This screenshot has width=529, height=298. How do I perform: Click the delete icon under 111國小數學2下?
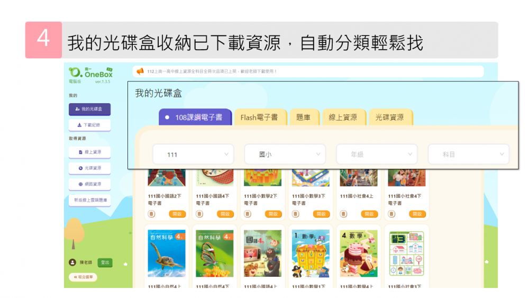pyautogui.click(x=247, y=214)
